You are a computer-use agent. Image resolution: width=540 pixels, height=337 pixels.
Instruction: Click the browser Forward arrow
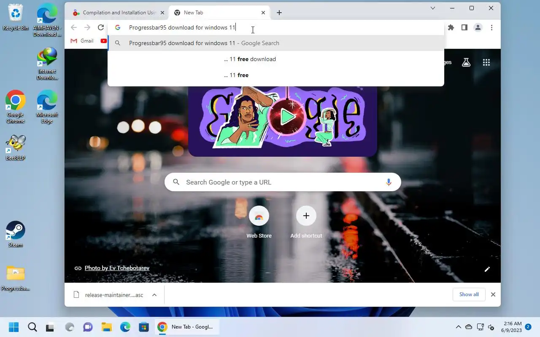87,27
